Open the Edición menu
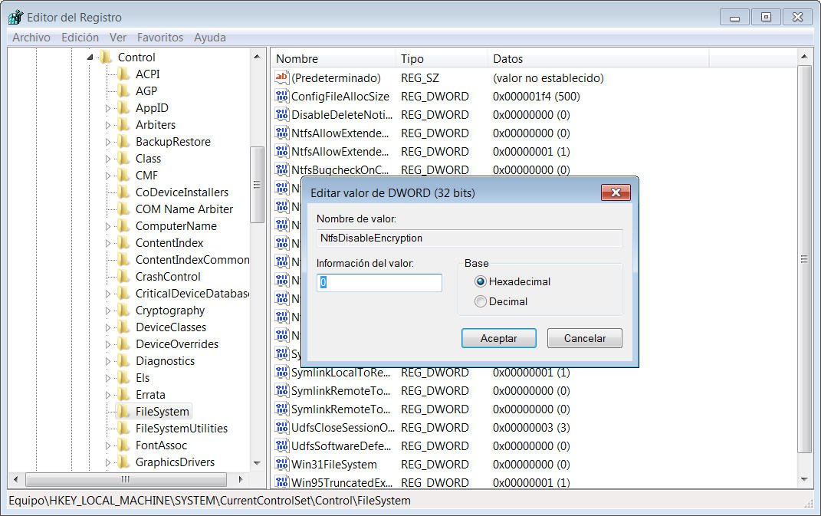This screenshot has width=821, height=516. (x=80, y=37)
